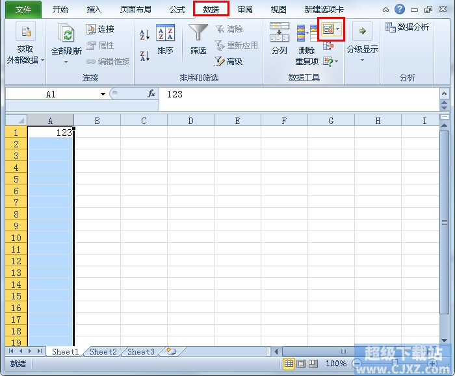The height and width of the screenshot is (376, 455).
Task: Go to first sheet tab arrow
Action: click(11, 351)
